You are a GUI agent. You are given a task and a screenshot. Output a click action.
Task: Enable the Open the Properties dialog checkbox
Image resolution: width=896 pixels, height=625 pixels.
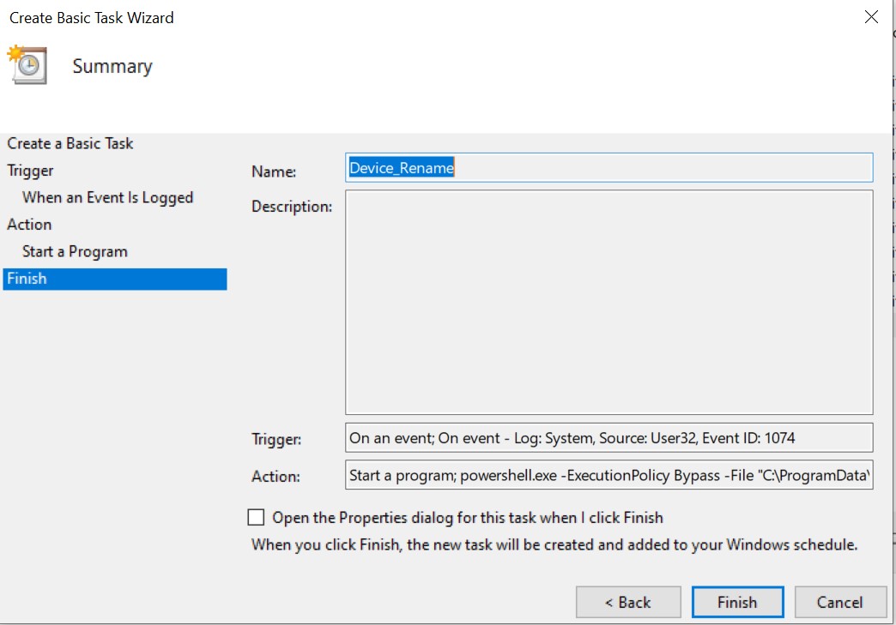point(256,517)
